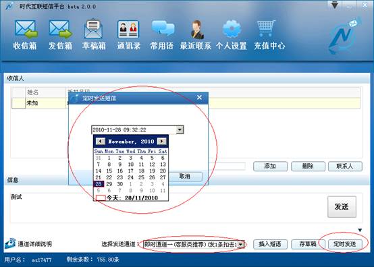374x267 pixels.
Task: Open the 充值中心 shopping cart icon
Action: click(266, 28)
